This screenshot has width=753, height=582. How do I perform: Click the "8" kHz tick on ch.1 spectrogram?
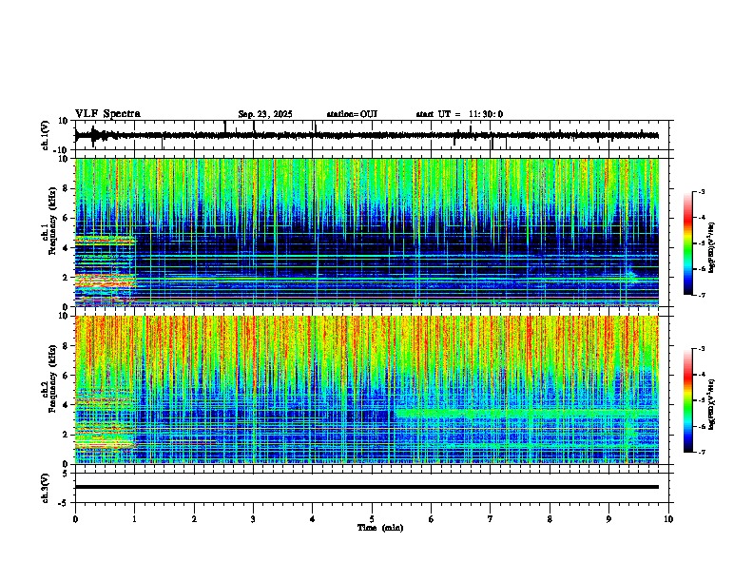(67, 188)
